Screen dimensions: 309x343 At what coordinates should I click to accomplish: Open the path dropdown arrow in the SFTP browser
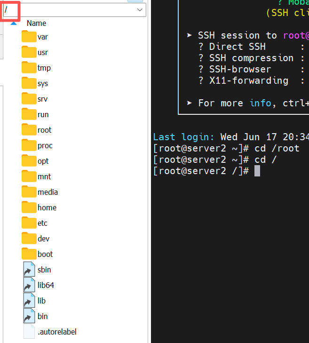140,10
